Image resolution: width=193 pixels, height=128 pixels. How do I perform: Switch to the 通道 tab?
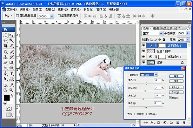(x=156, y=28)
